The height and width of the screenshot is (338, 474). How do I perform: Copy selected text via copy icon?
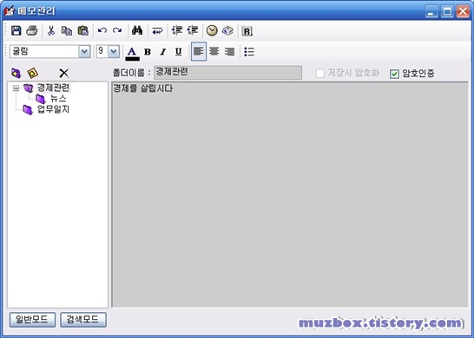tap(67, 31)
